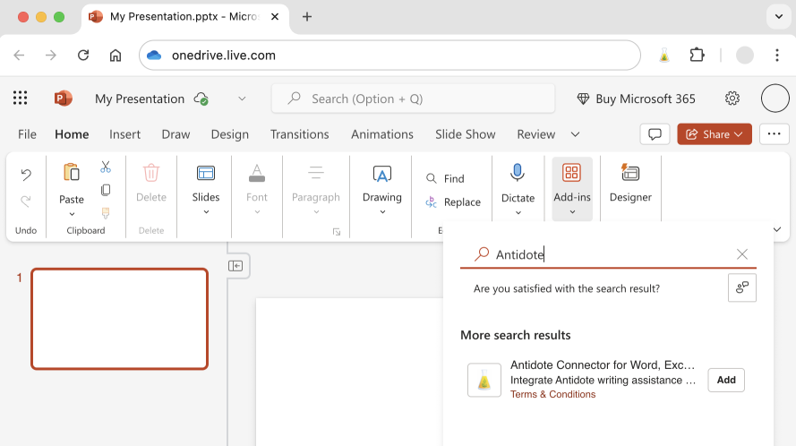Switch to the Insert tab

(x=124, y=134)
